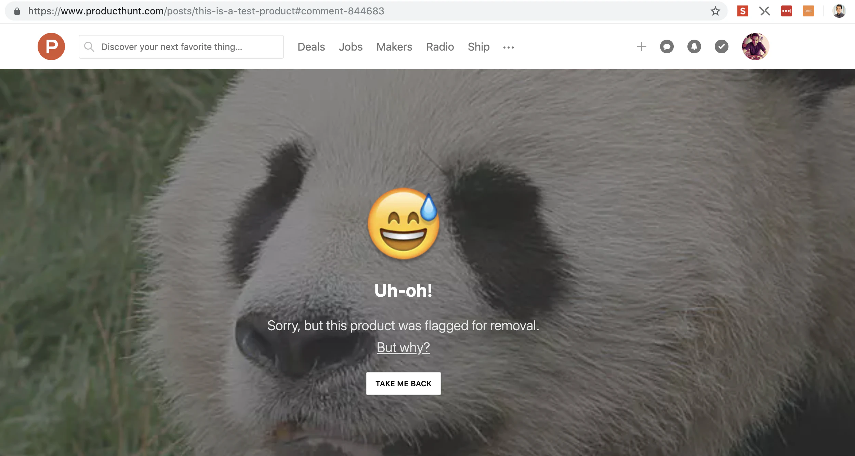Click the checkmark circle icon
This screenshot has height=456, width=855.
click(x=721, y=46)
